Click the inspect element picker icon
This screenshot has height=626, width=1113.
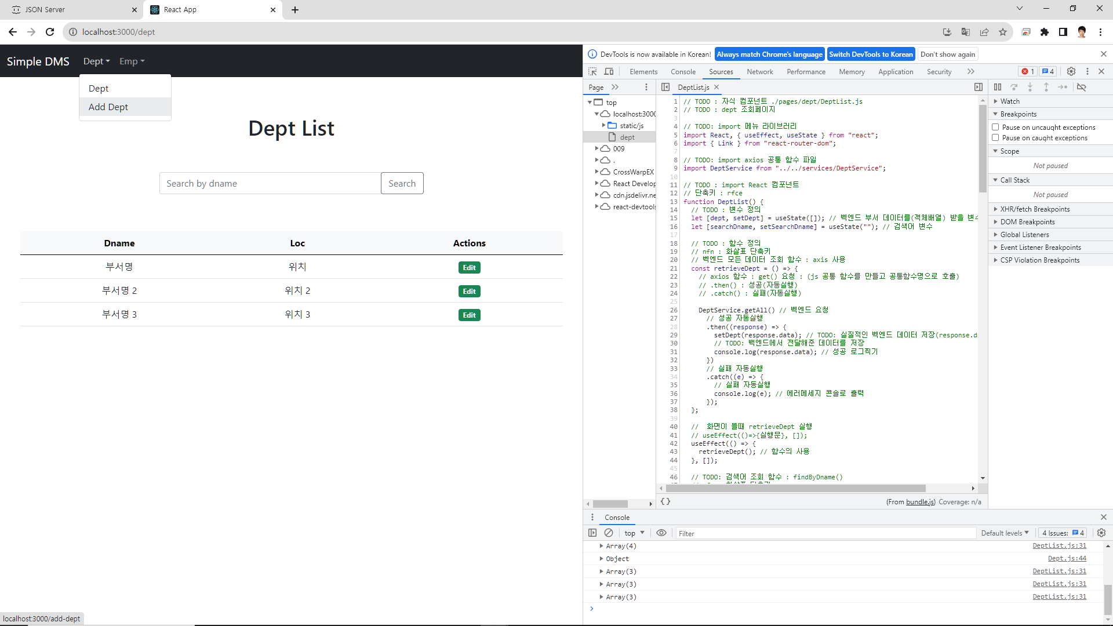592,71
